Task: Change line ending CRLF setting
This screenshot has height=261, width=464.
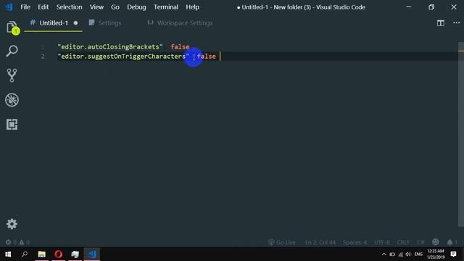Action: pos(403,242)
